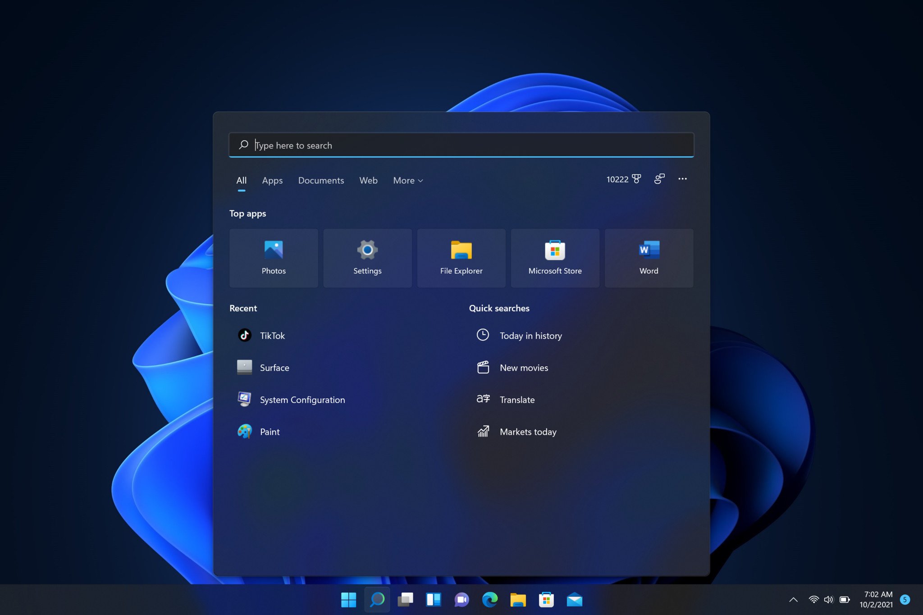Launch Word from Top apps
This screenshot has height=615, width=923.
coord(649,258)
